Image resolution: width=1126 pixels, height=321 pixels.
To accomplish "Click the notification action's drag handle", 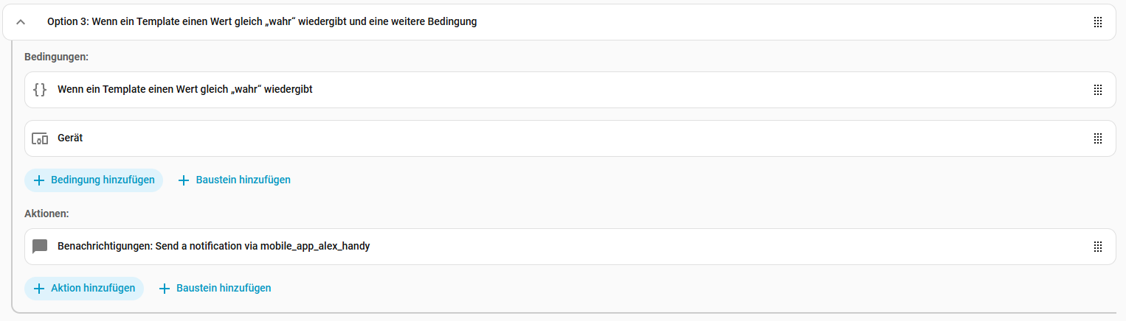I will 1097,247.
